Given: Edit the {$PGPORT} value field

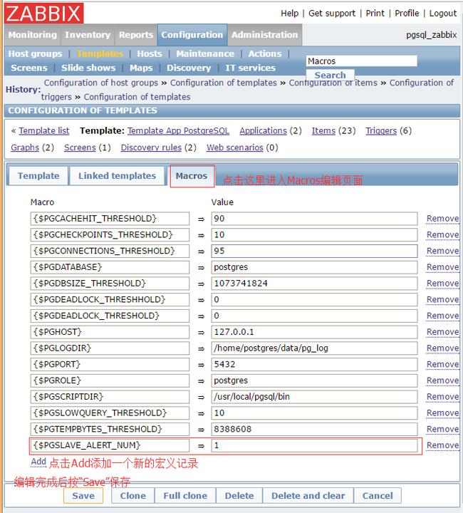Looking at the screenshot, I should [x=313, y=364].
